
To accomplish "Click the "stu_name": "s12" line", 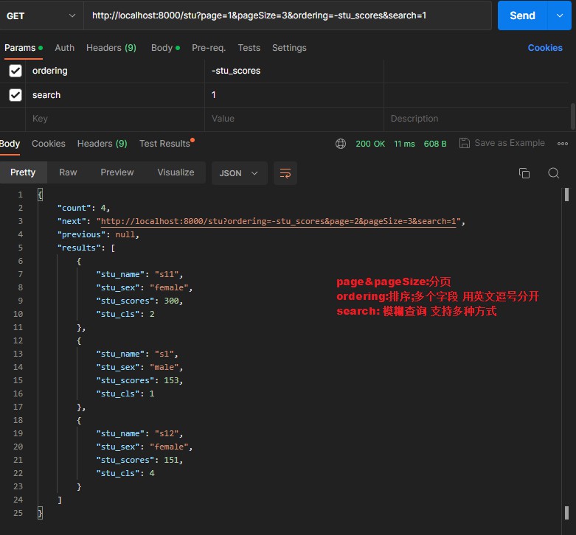I will pos(139,434).
